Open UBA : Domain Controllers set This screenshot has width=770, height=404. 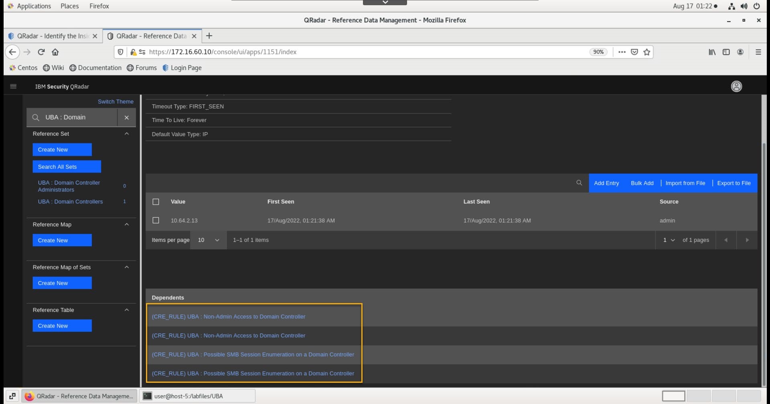click(x=70, y=201)
